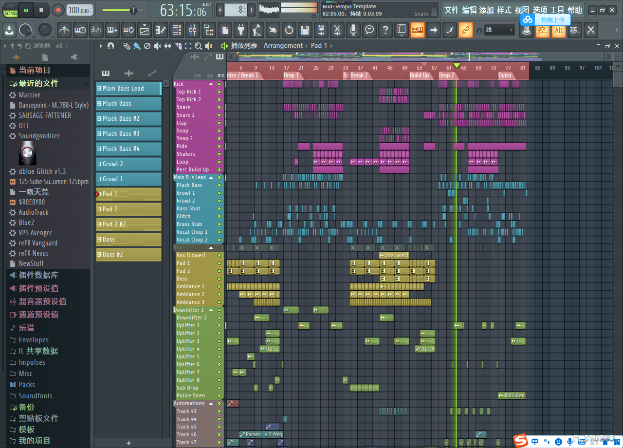This screenshot has width=623, height=448.
Task: Collapse the Main B..s Lead group triangle
Action: pyautogui.click(x=211, y=177)
